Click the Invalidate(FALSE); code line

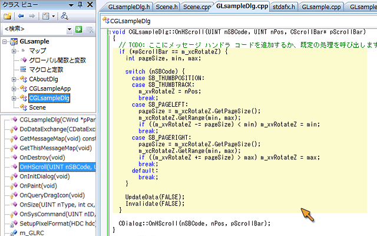pos(155,204)
